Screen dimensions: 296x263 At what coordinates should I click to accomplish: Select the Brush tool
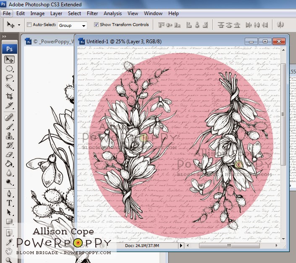9,126
